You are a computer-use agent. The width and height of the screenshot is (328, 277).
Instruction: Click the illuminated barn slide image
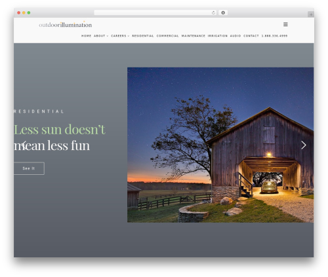220,145
